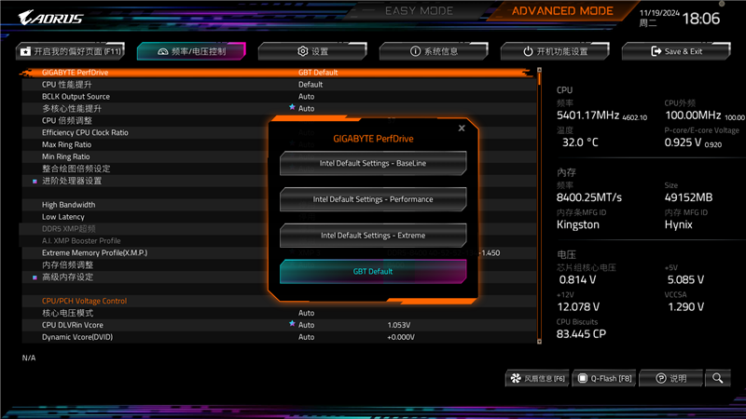Click the 1.053V DLVRin Vcore value
The height and width of the screenshot is (419, 746).
(x=399, y=325)
